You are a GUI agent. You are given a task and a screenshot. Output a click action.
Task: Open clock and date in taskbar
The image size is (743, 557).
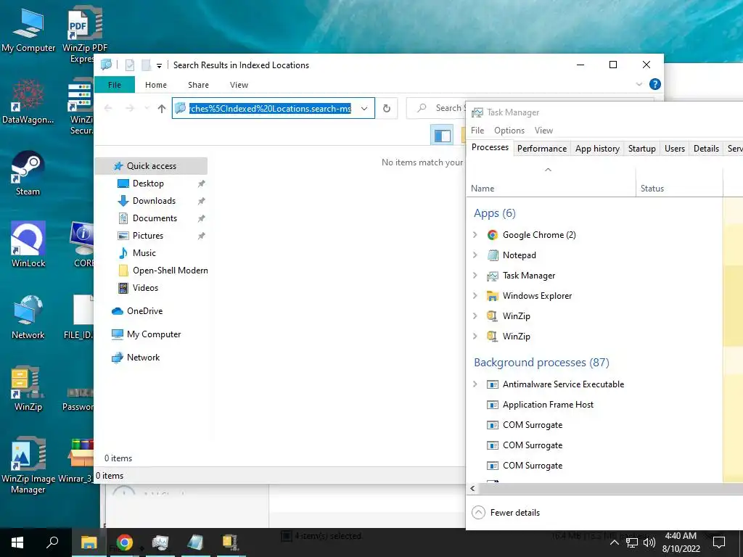pos(681,542)
